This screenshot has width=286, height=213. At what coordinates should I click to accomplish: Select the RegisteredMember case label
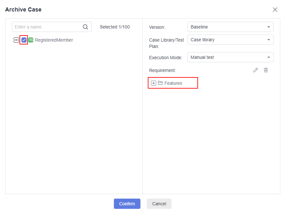[54, 40]
